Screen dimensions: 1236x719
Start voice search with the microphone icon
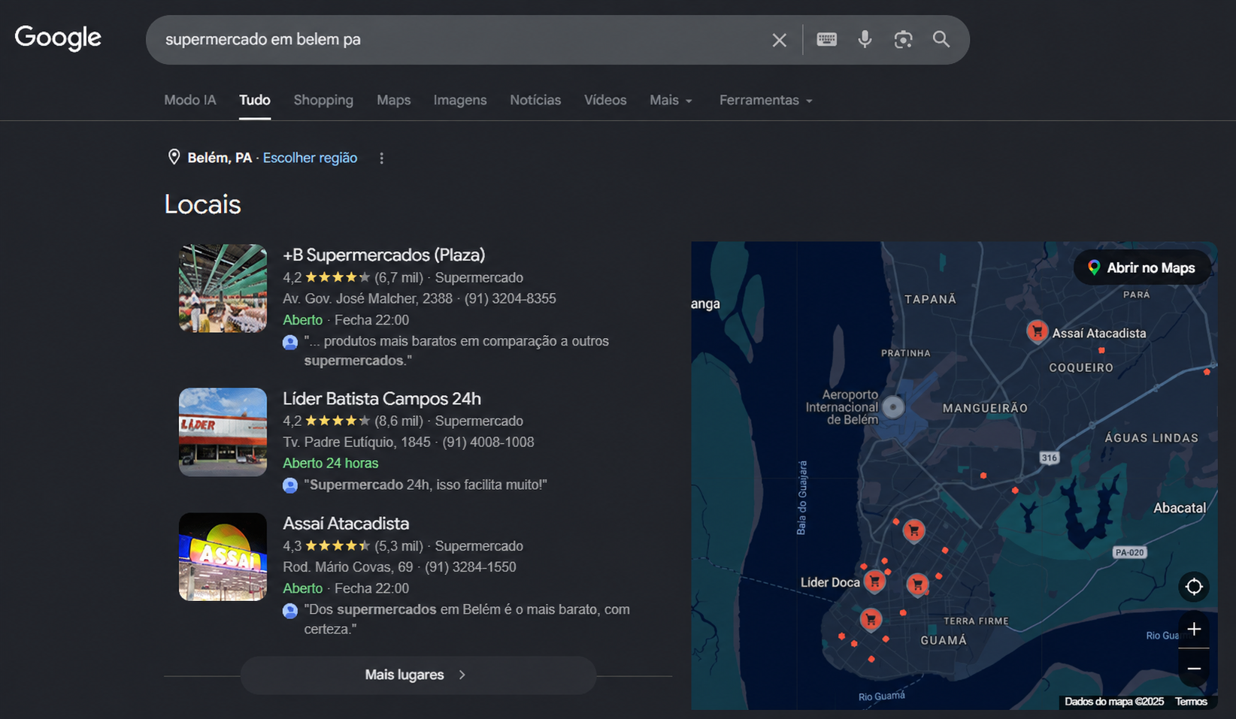pyautogui.click(x=865, y=39)
